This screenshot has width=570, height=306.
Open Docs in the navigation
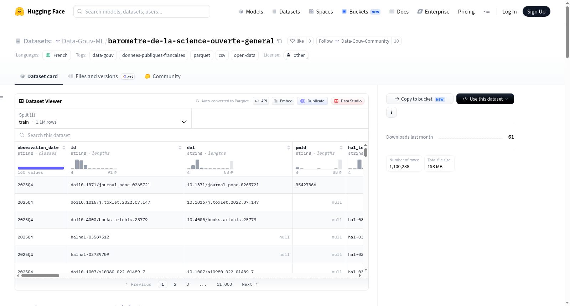point(399,11)
